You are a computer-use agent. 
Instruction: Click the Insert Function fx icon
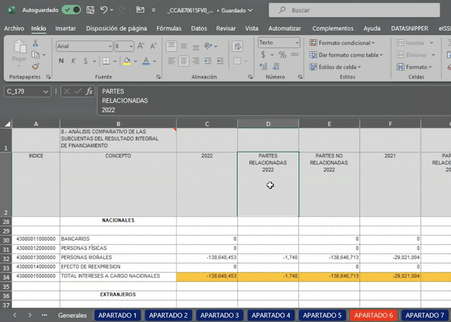click(90, 91)
